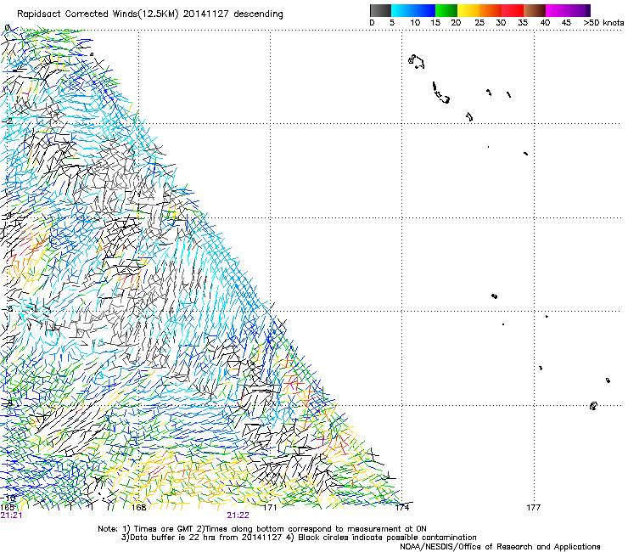628x552 pixels.
Task: Click the circled island outline near latitude -8
Action: [x=593, y=406]
